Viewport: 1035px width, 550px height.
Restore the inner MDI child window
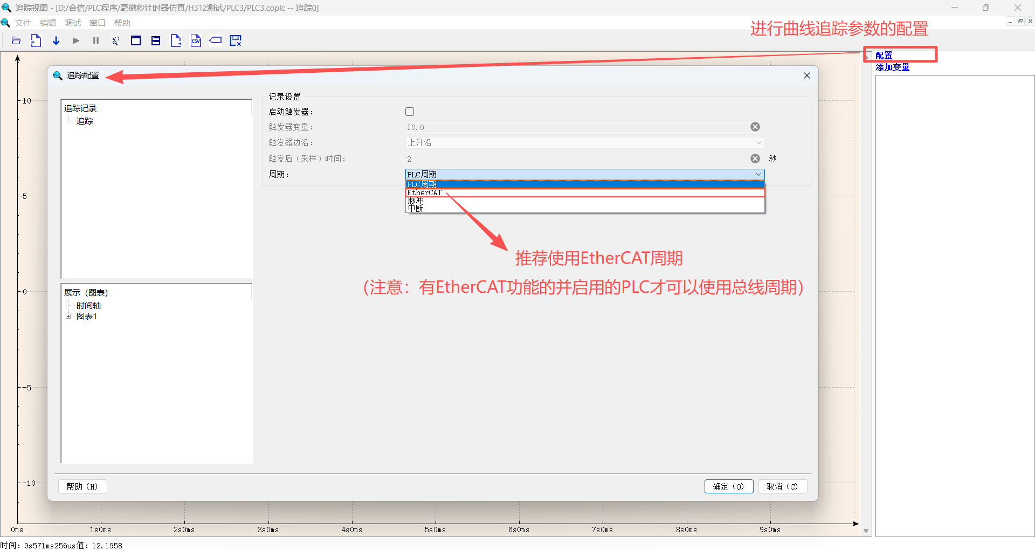[x=1020, y=22]
